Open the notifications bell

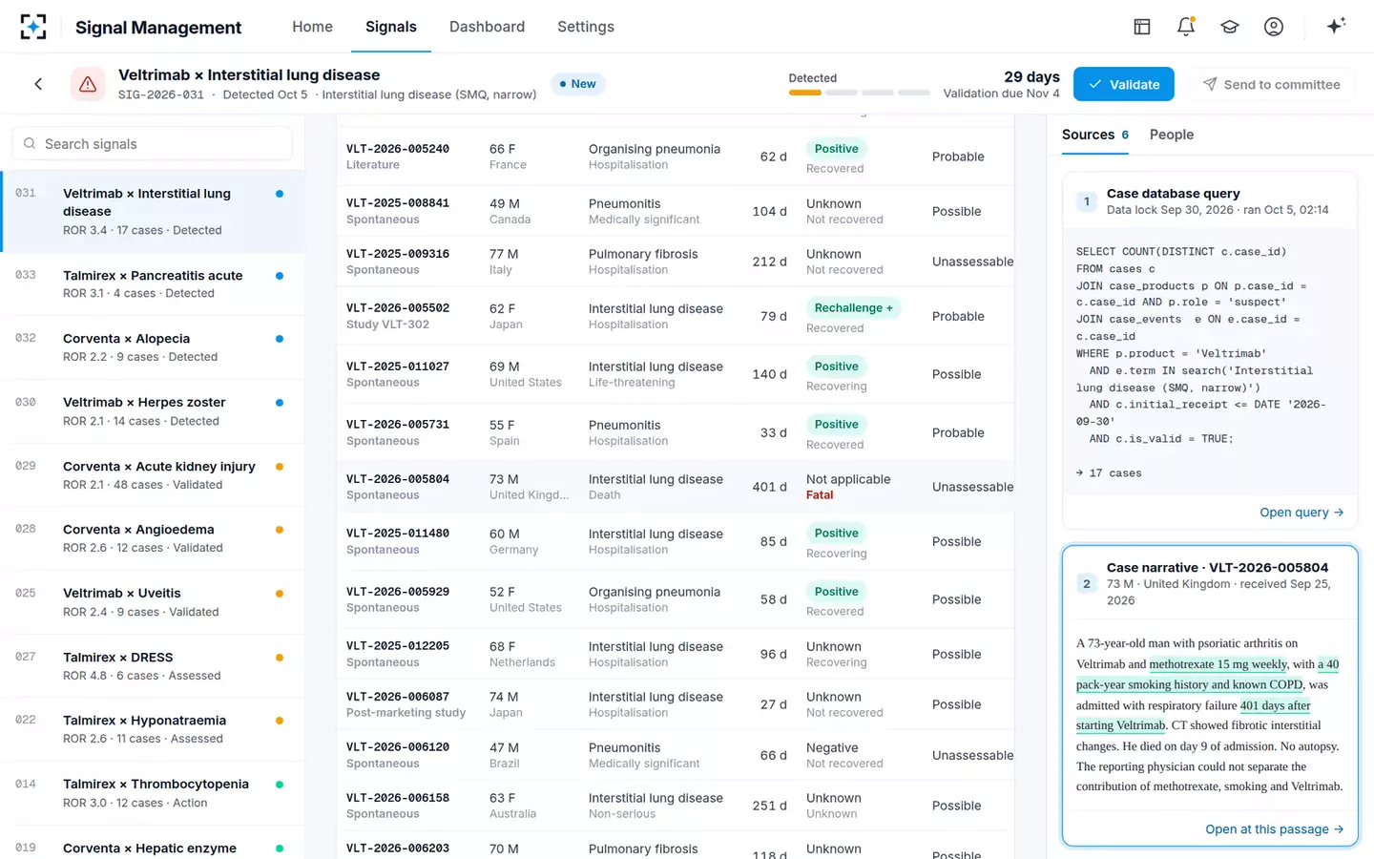1186,27
